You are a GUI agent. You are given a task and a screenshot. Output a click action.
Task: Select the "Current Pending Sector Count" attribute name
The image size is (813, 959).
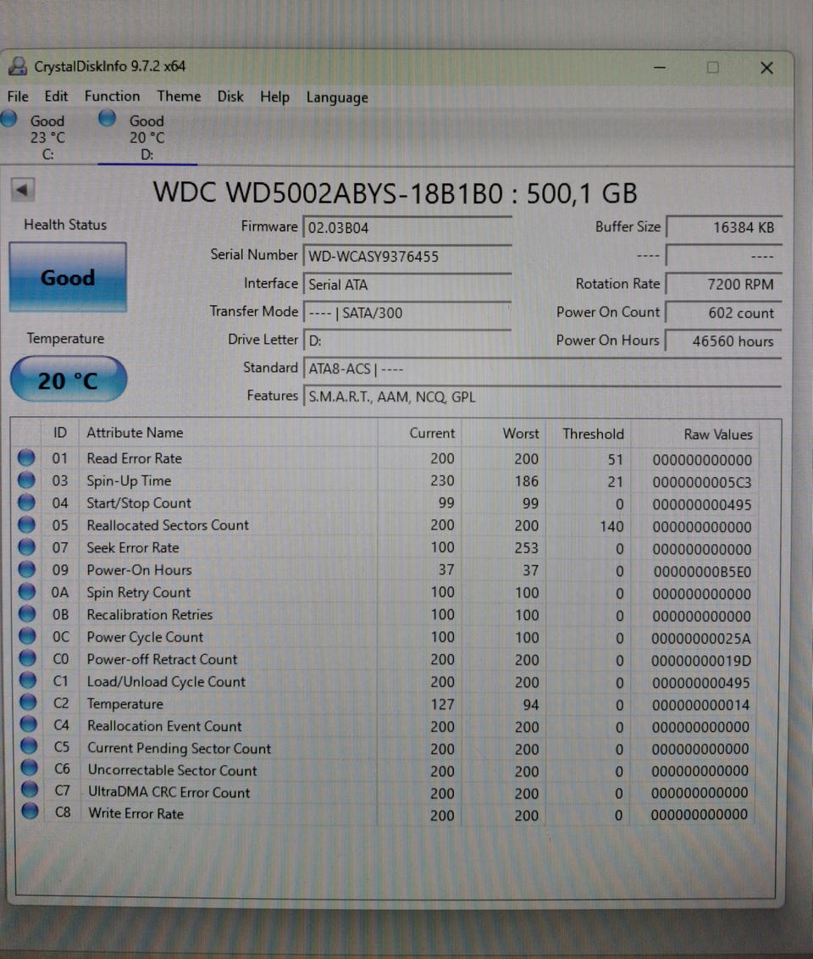coord(179,748)
